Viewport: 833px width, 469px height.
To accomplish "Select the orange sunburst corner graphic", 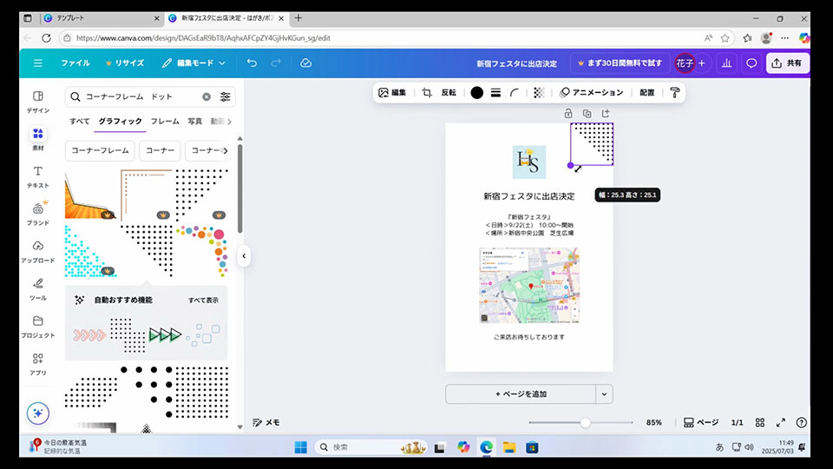I will click(x=90, y=195).
